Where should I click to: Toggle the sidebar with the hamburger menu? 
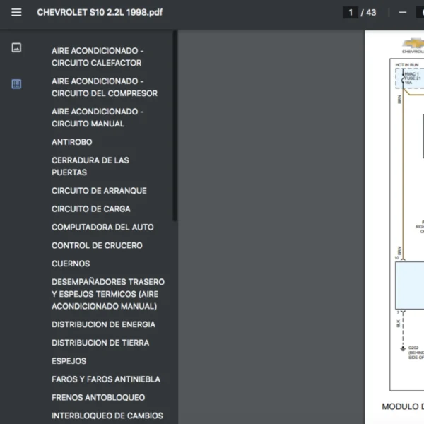(16, 12)
